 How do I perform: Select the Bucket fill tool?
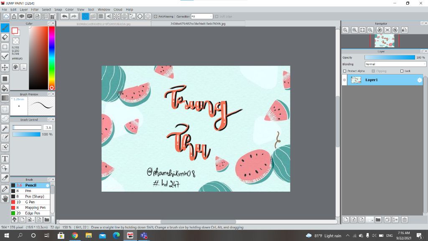click(x=5, y=88)
